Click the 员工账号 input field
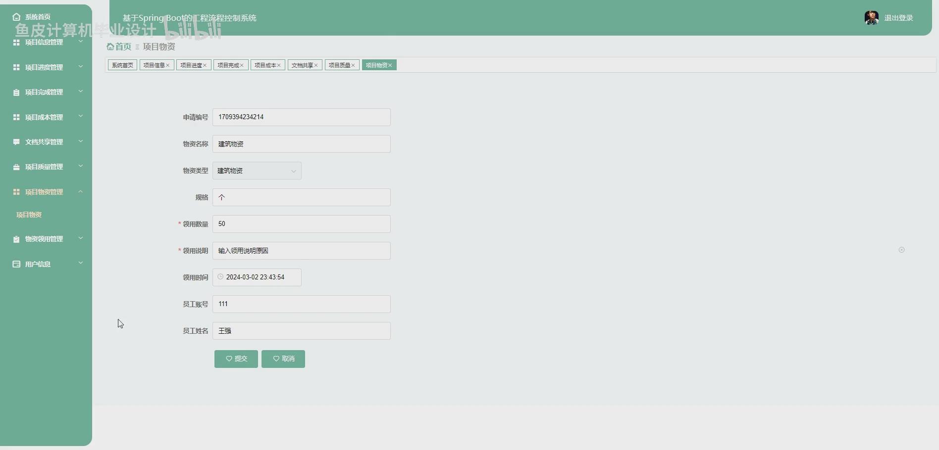939x450 pixels. click(302, 304)
